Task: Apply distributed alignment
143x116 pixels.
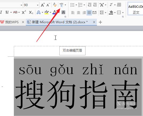Action: pyautogui.click(x=94, y=13)
